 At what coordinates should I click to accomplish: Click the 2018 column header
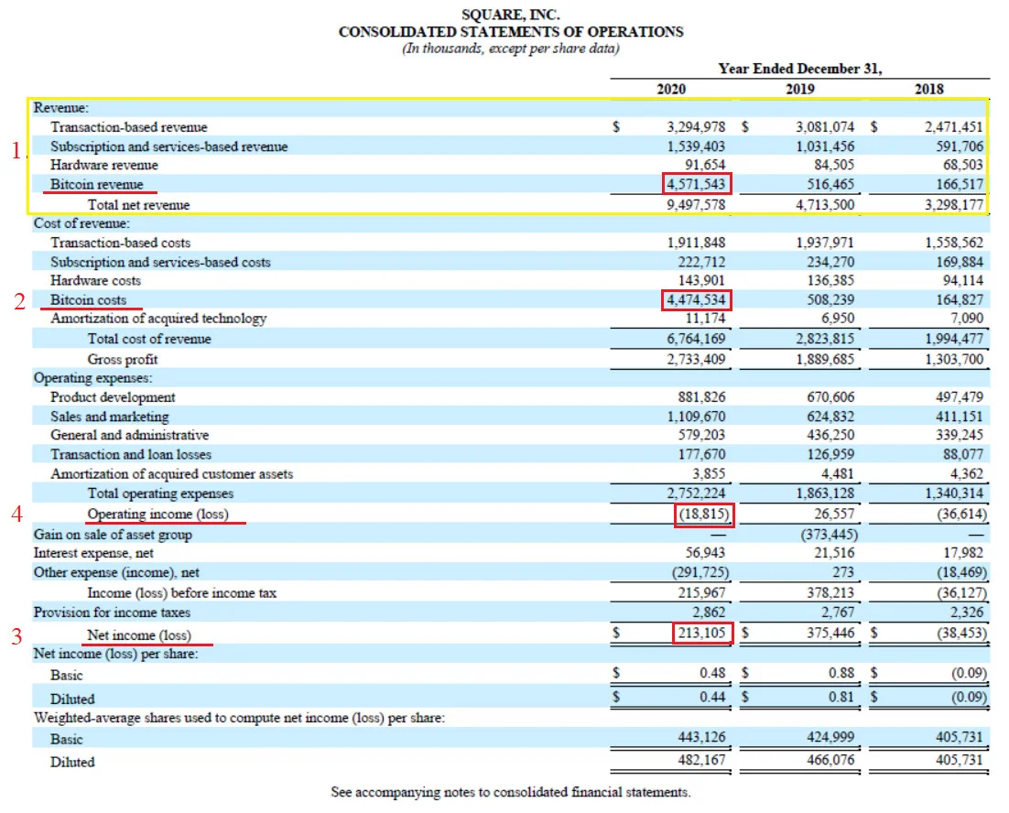(x=928, y=90)
